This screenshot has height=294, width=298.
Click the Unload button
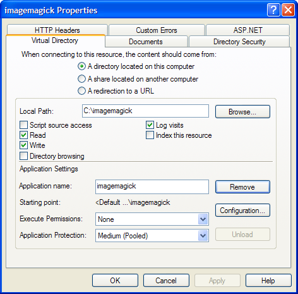coord(242,234)
